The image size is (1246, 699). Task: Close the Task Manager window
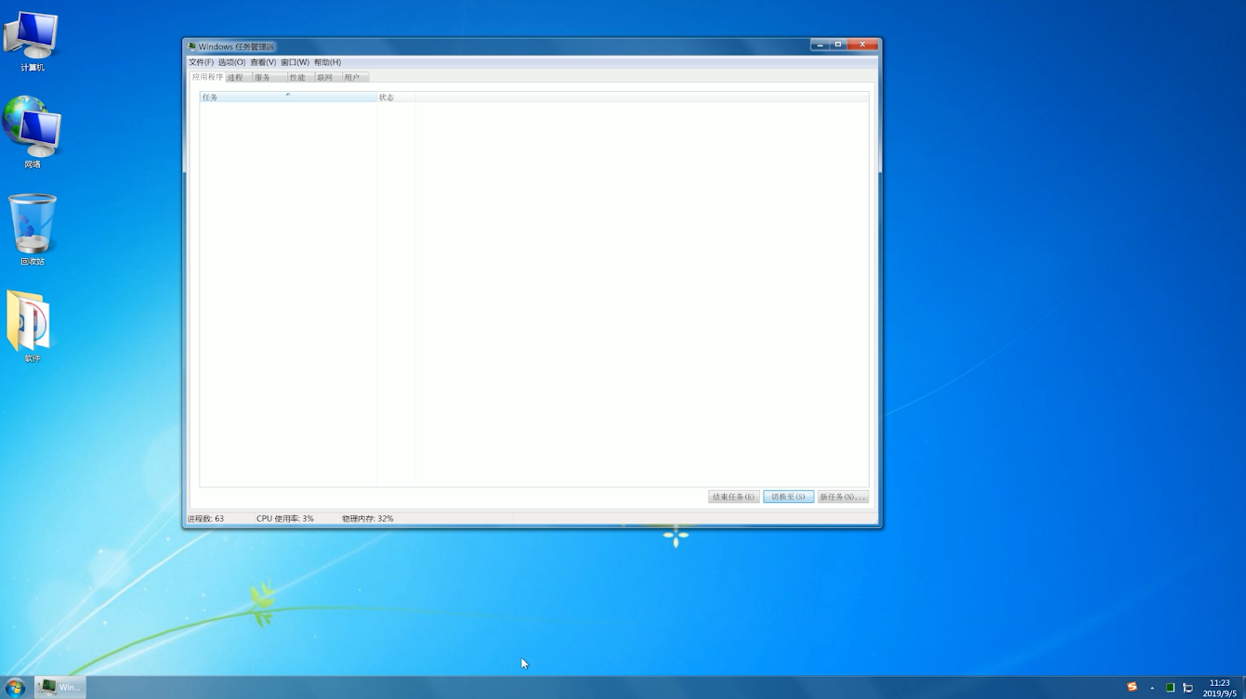[x=862, y=45]
